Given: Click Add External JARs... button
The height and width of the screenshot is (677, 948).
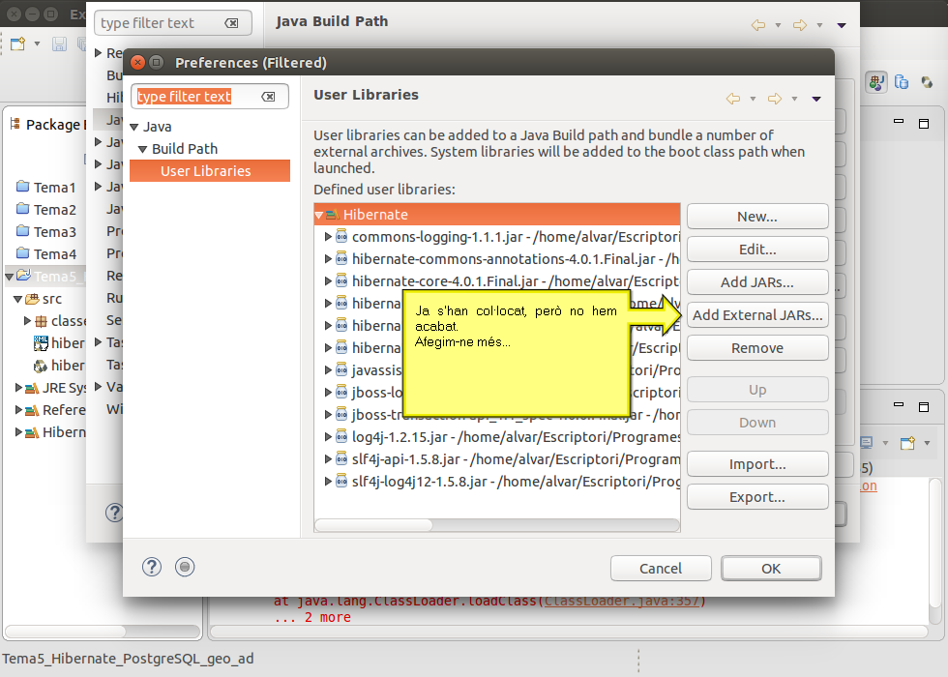Looking at the screenshot, I should point(756,315).
